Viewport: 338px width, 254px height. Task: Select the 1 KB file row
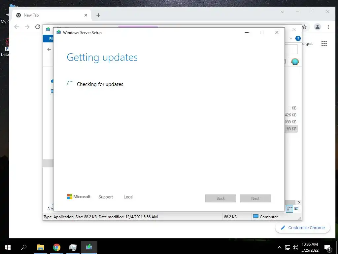[x=292, y=108]
